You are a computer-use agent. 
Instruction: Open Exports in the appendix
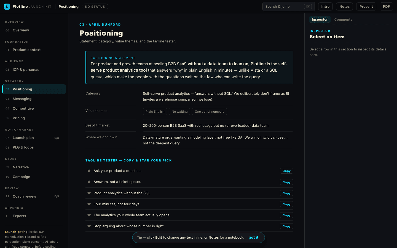tap(34, 216)
